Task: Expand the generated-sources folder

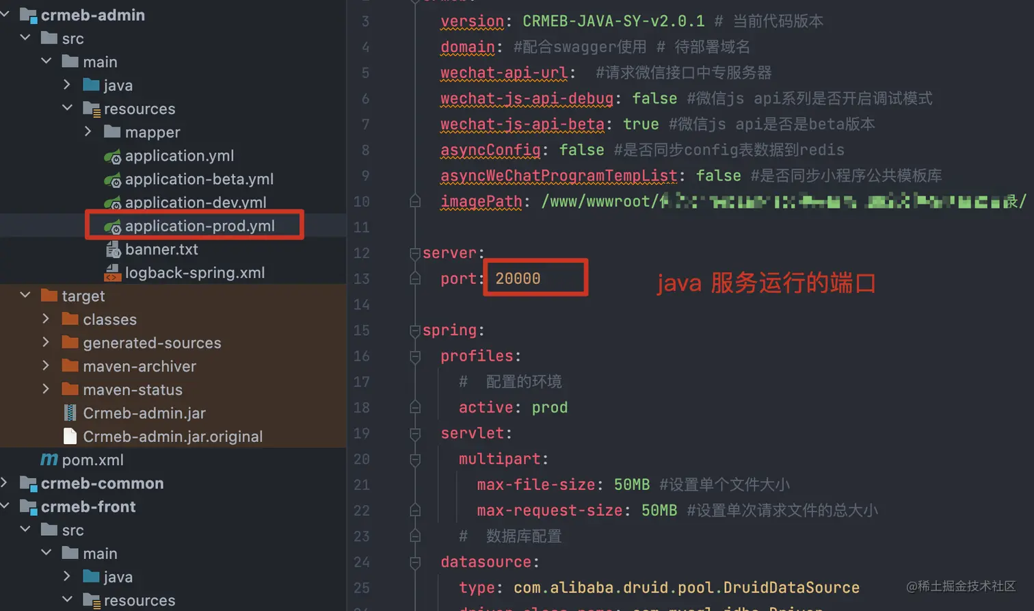Action: 47,342
